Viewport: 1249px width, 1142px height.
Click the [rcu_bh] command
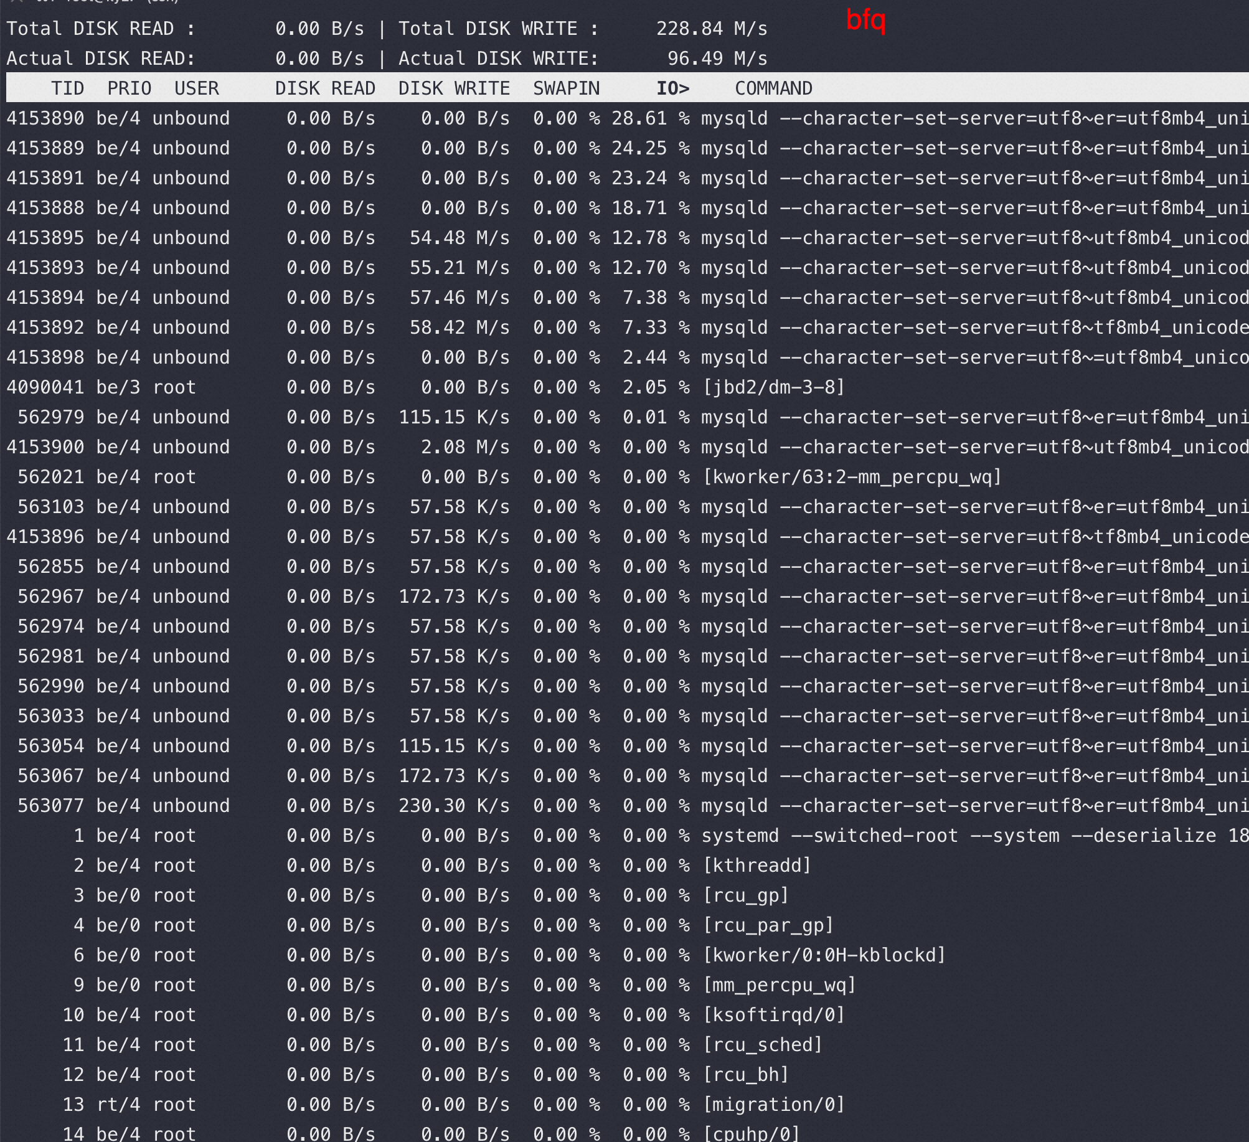pyautogui.click(x=745, y=1075)
